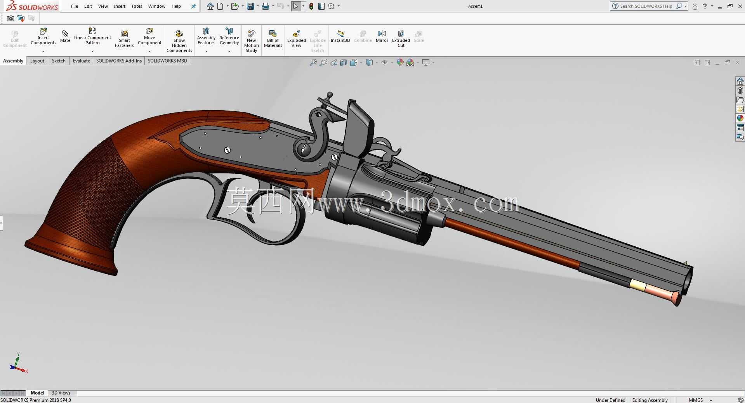
Task: Toggle Instant3D mode
Action: point(340,36)
